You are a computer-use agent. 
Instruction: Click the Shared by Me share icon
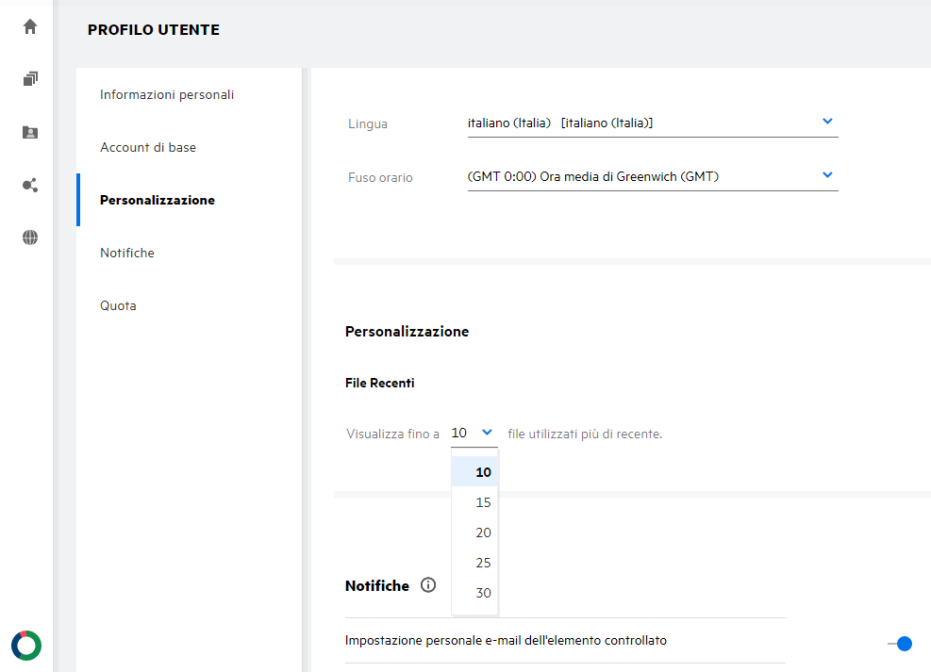30,185
